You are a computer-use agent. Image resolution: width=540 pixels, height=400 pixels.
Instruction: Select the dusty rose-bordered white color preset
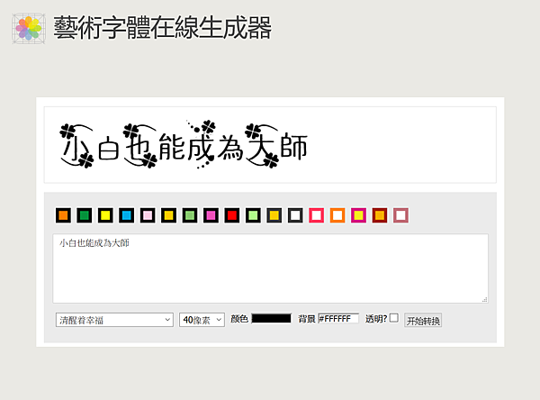click(400, 215)
